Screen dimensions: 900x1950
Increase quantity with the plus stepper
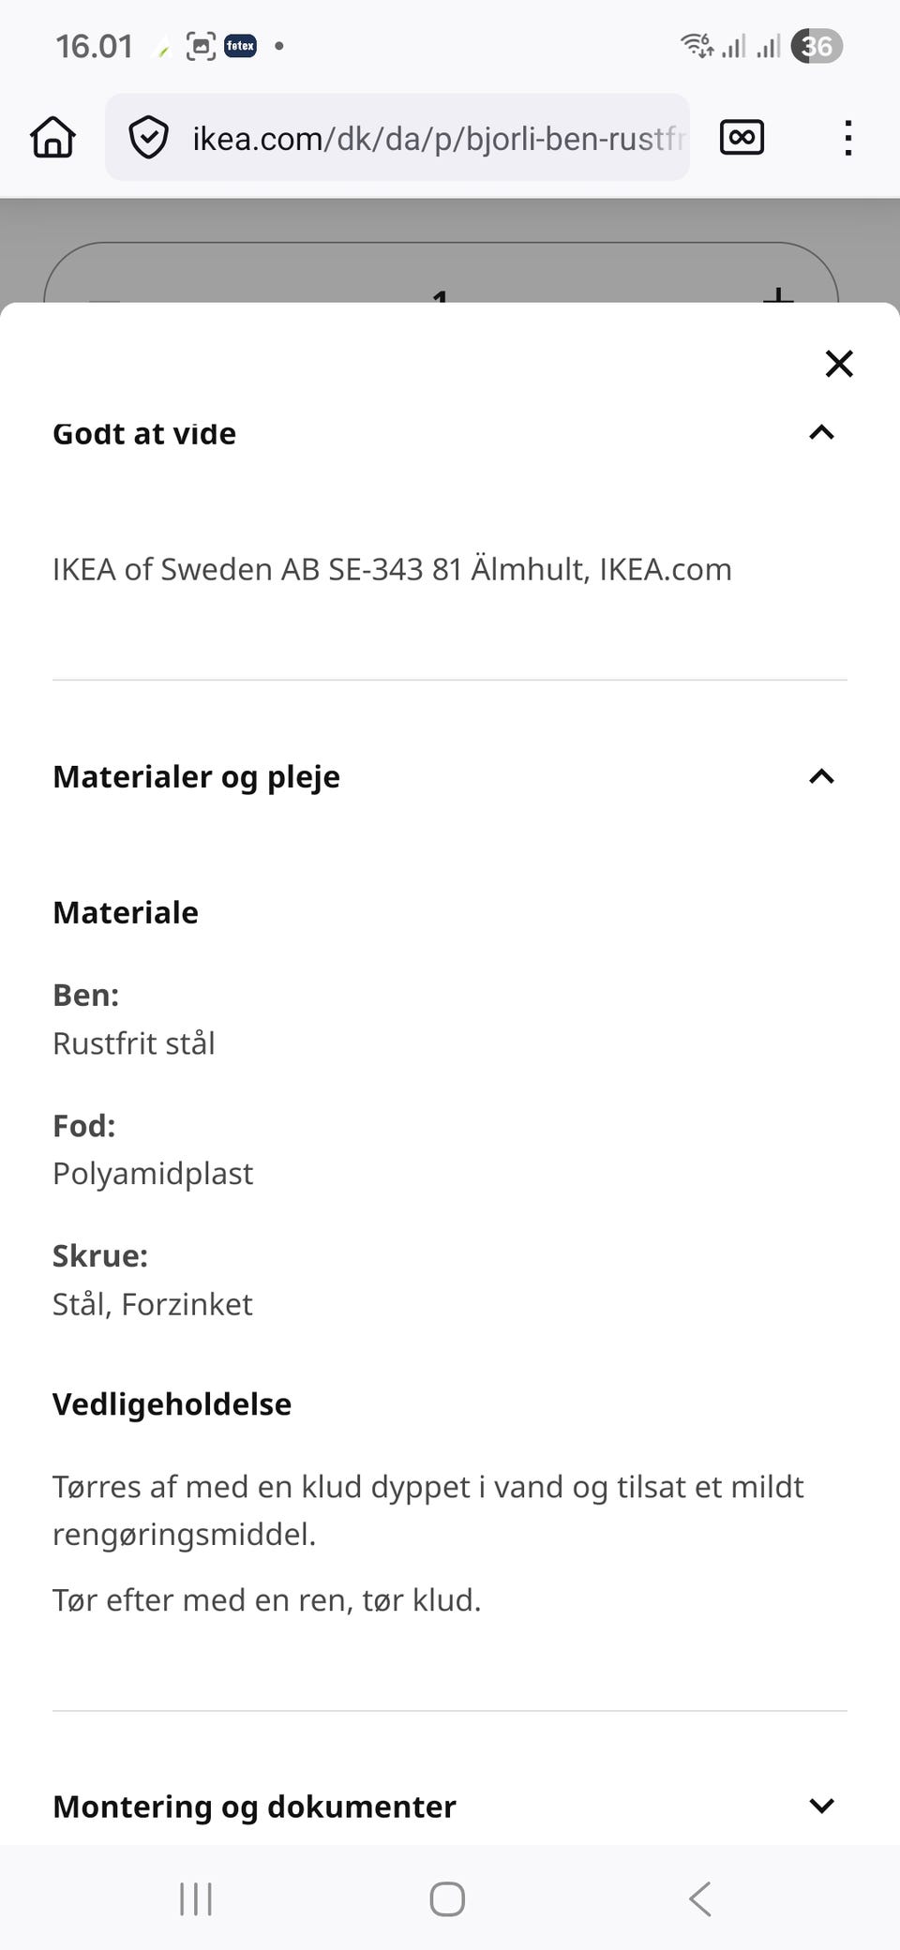[x=778, y=297]
